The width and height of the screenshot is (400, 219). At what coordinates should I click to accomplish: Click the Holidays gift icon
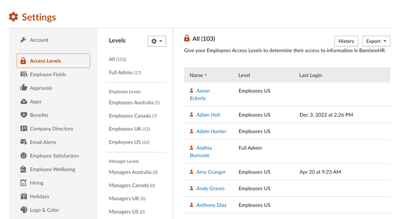click(x=23, y=196)
